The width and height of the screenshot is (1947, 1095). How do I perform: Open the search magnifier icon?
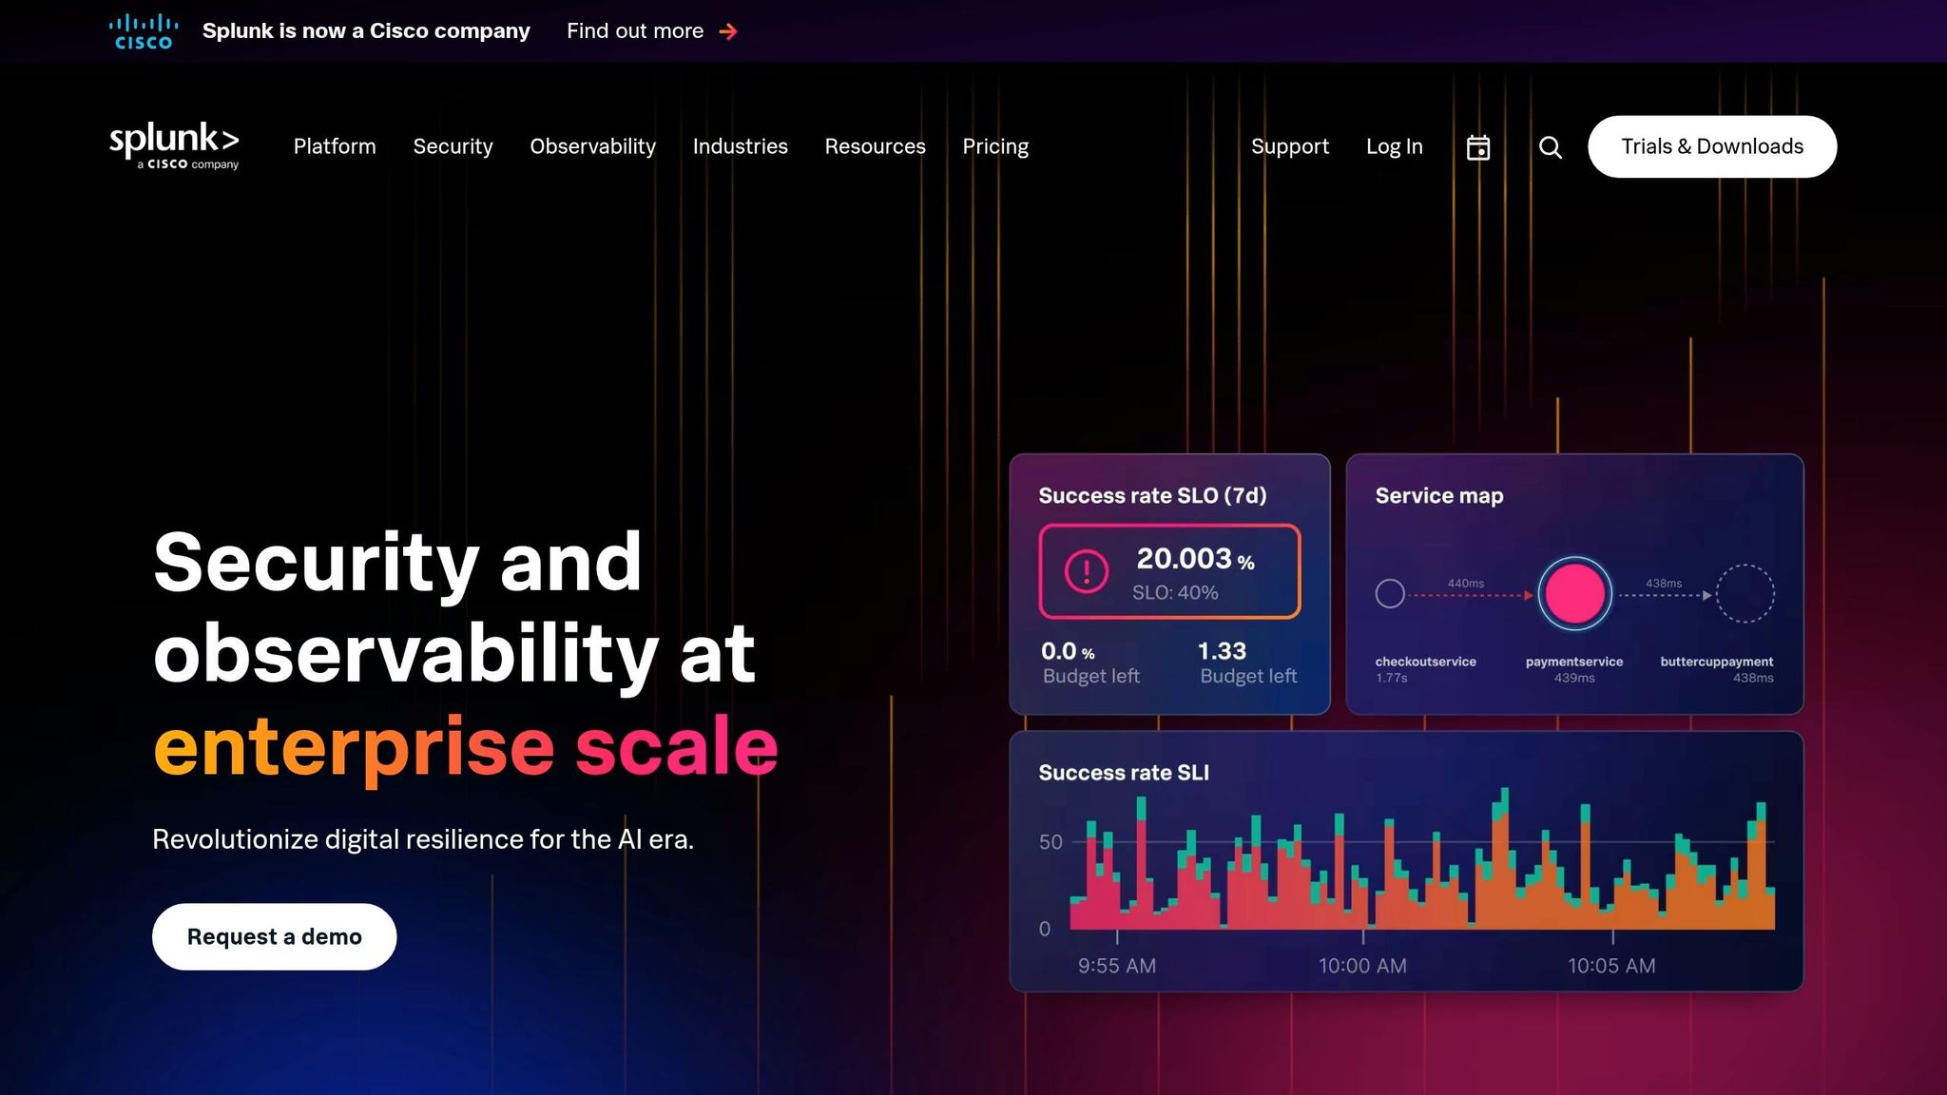pos(1550,146)
